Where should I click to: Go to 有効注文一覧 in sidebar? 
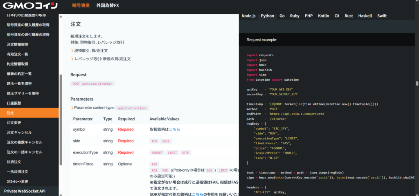tap(18, 54)
